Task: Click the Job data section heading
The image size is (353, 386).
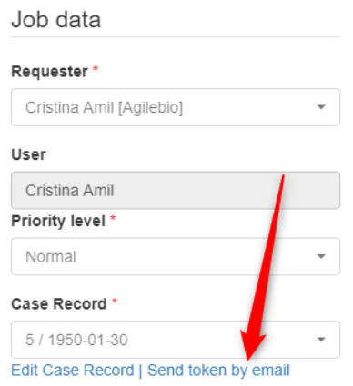Action: [55, 19]
